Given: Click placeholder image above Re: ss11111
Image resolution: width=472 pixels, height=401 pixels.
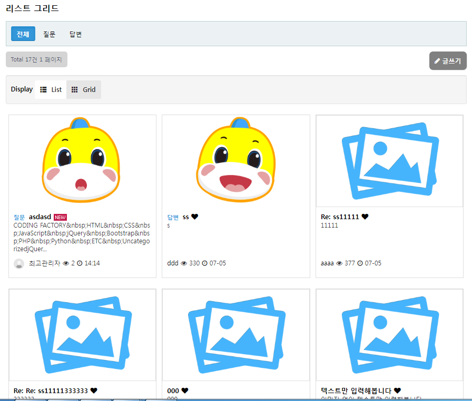Looking at the screenshot, I should pos(389,161).
